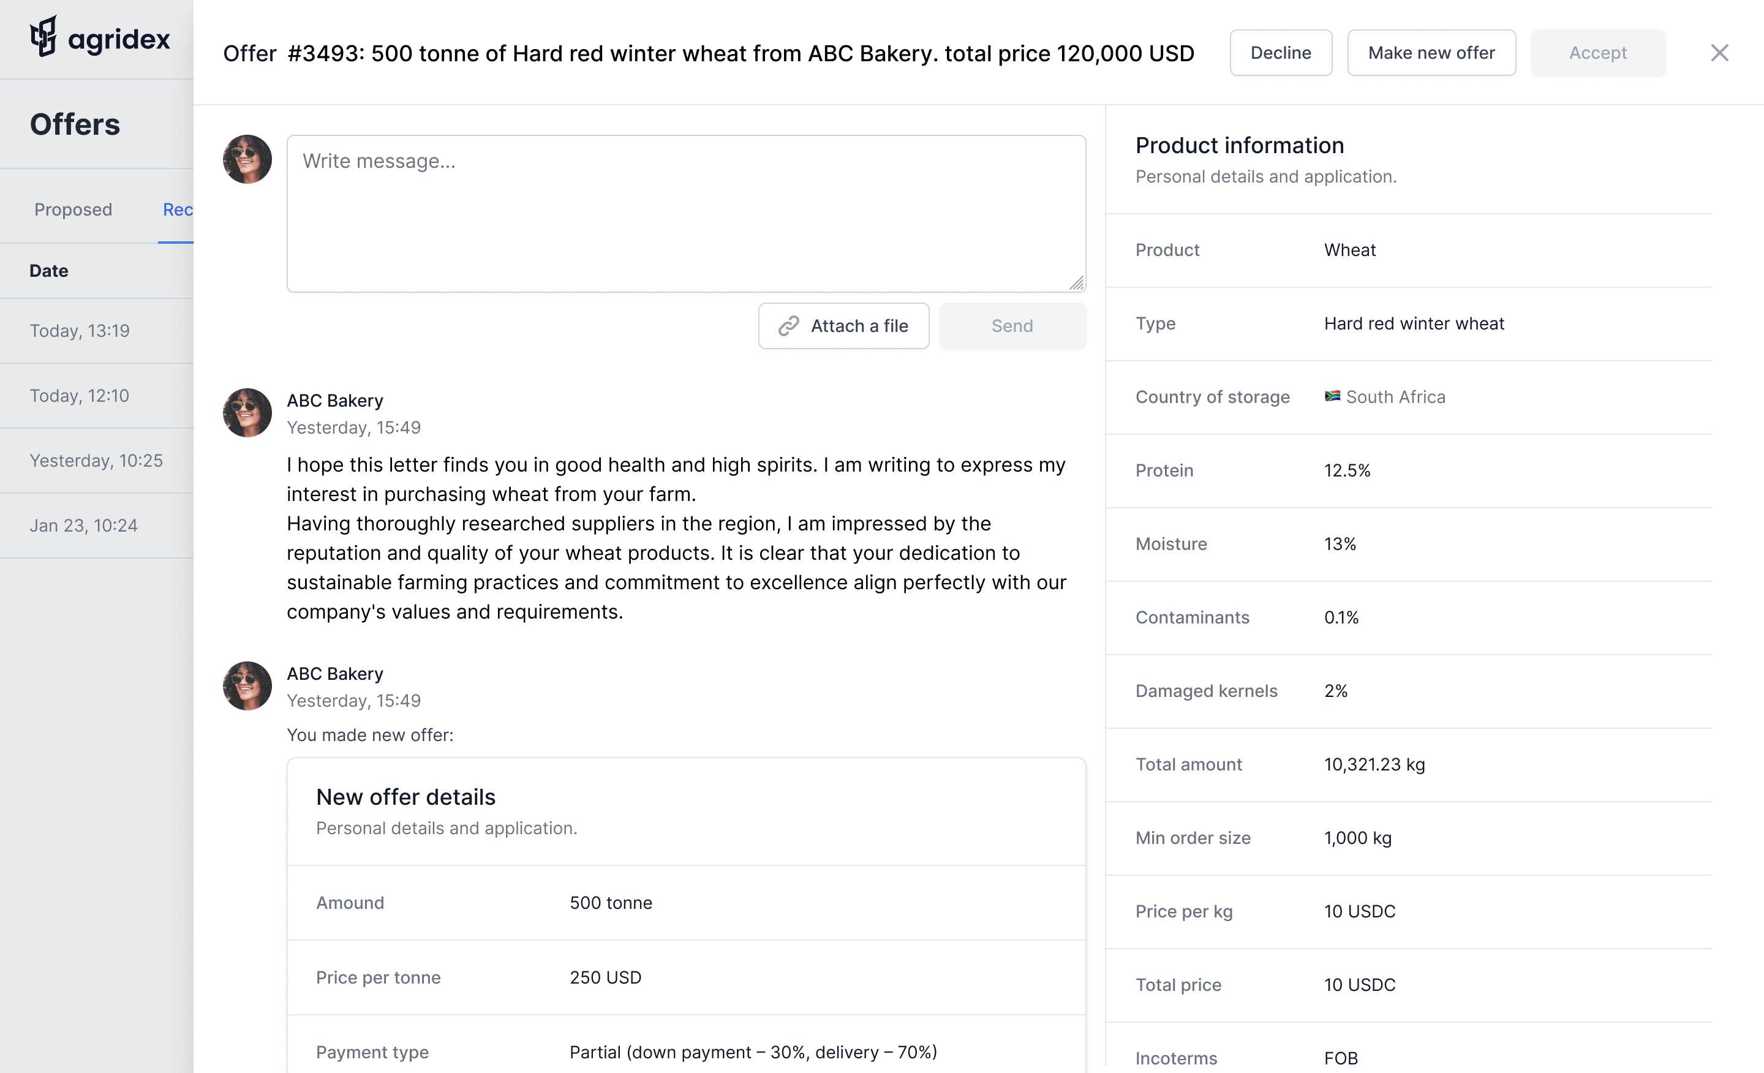Click the agridex logo icon
Screen dimensions: 1764x1073
(43, 37)
